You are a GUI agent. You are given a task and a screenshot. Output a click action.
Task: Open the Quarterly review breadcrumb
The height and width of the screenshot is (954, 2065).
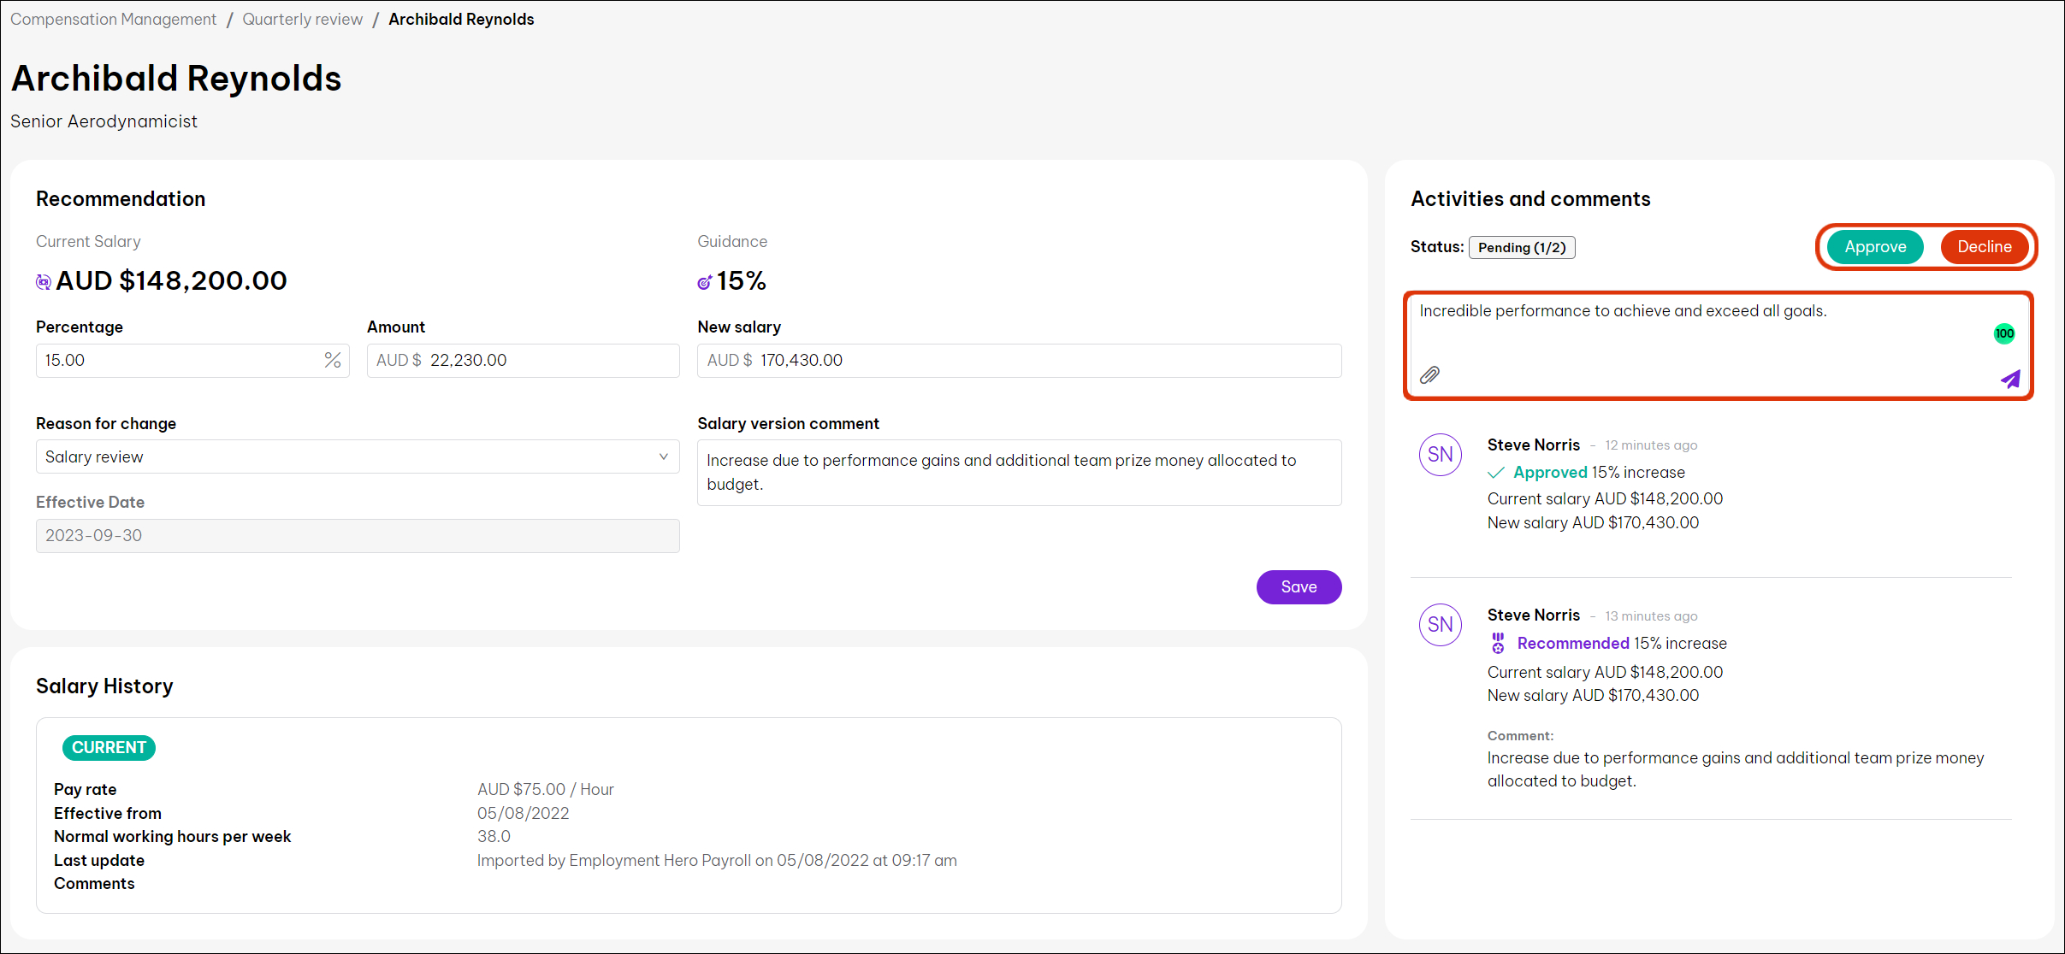(x=302, y=19)
